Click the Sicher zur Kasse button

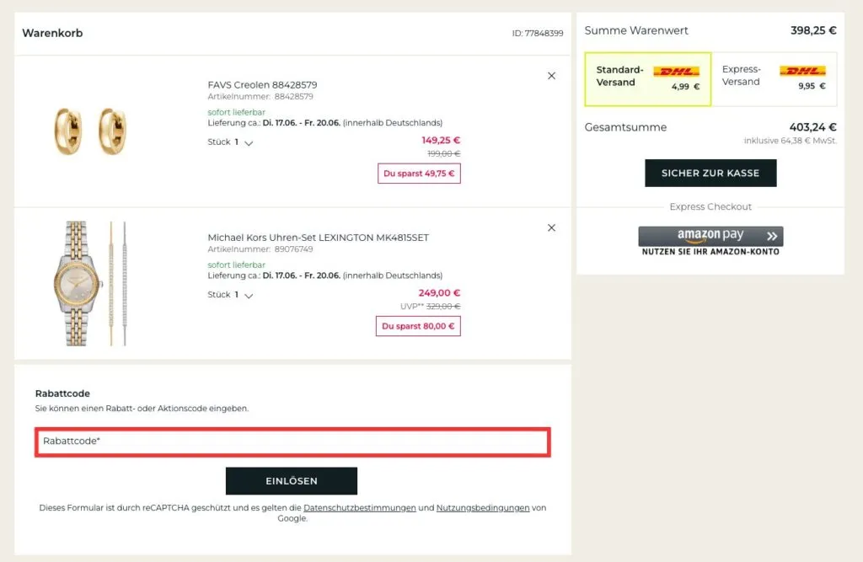[x=710, y=173]
